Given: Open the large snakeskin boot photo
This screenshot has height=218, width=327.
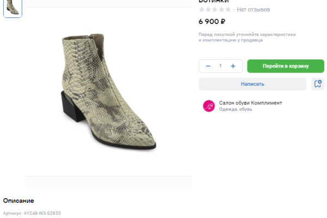Looking at the screenshot, I should (x=108, y=92).
